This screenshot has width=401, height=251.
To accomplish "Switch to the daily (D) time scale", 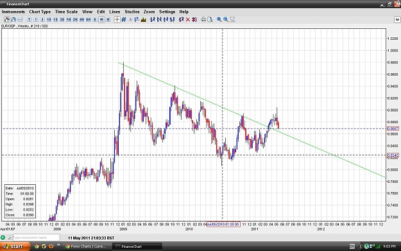I will (x=95, y=19).
